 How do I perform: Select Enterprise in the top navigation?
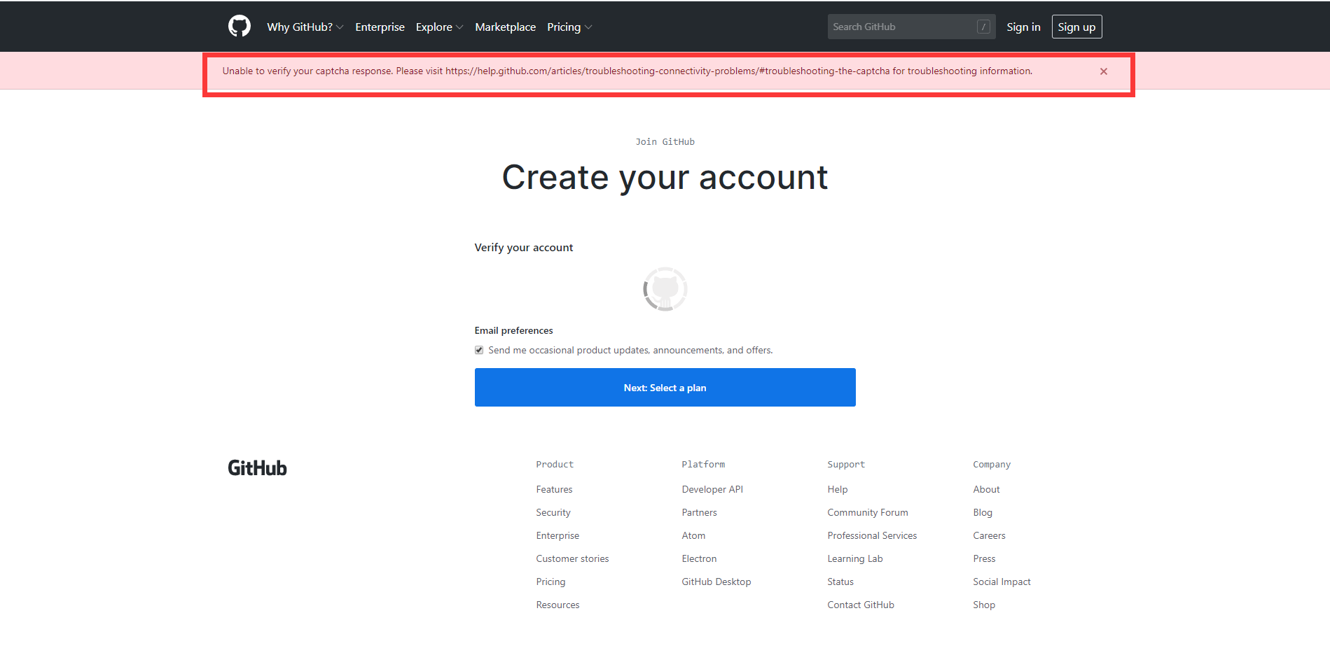tap(380, 27)
